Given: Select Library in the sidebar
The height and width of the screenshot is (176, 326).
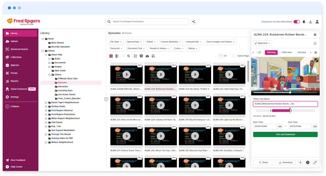Looking at the screenshot, I should [20, 33].
